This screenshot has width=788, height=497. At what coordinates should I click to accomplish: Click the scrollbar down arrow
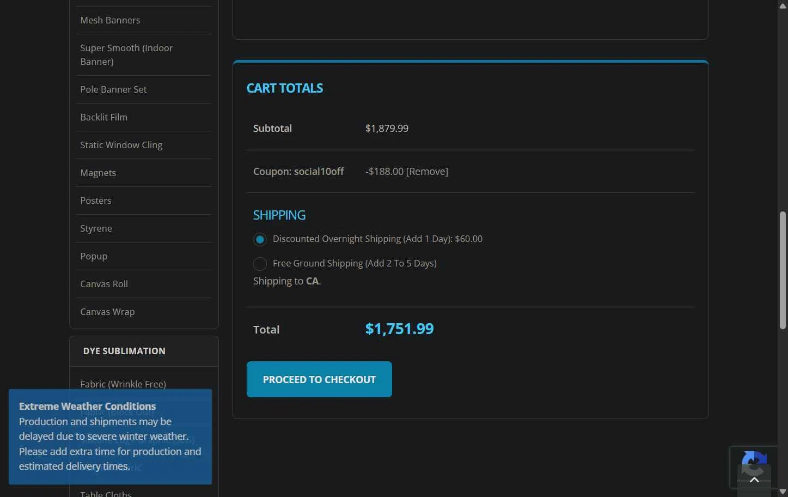click(783, 492)
